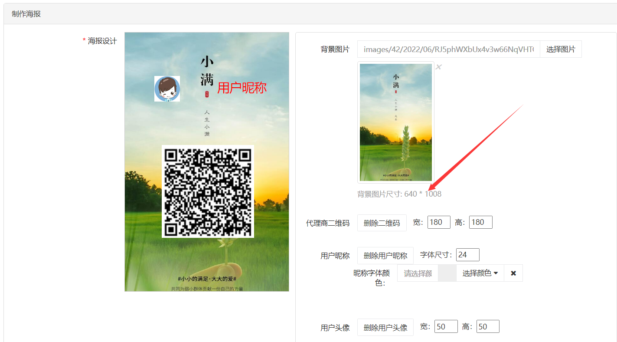Click the nickname color preview swatch
The height and width of the screenshot is (342, 617).
[x=447, y=273]
